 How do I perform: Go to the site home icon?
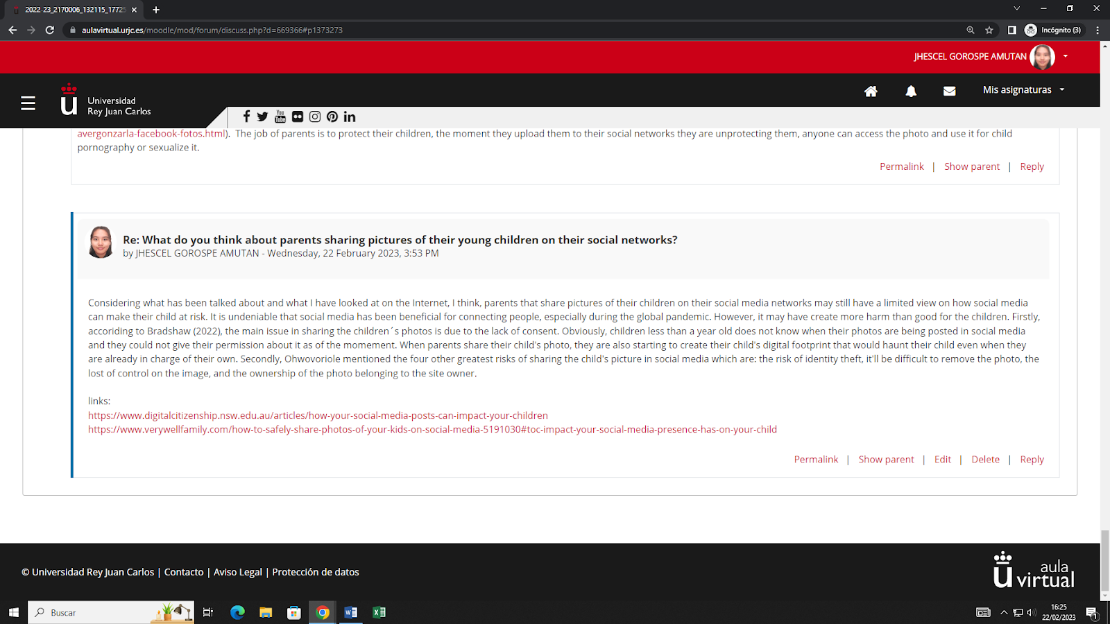[871, 91]
